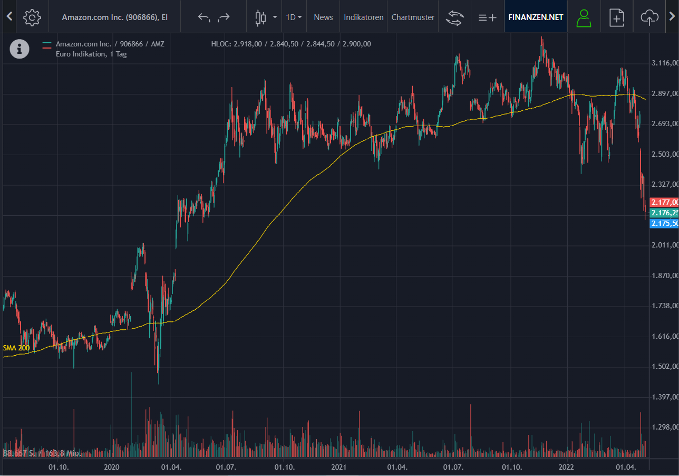The width and height of the screenshot is (679, 476).
Task: Redo the last chart action
Action: pos(224,17)
